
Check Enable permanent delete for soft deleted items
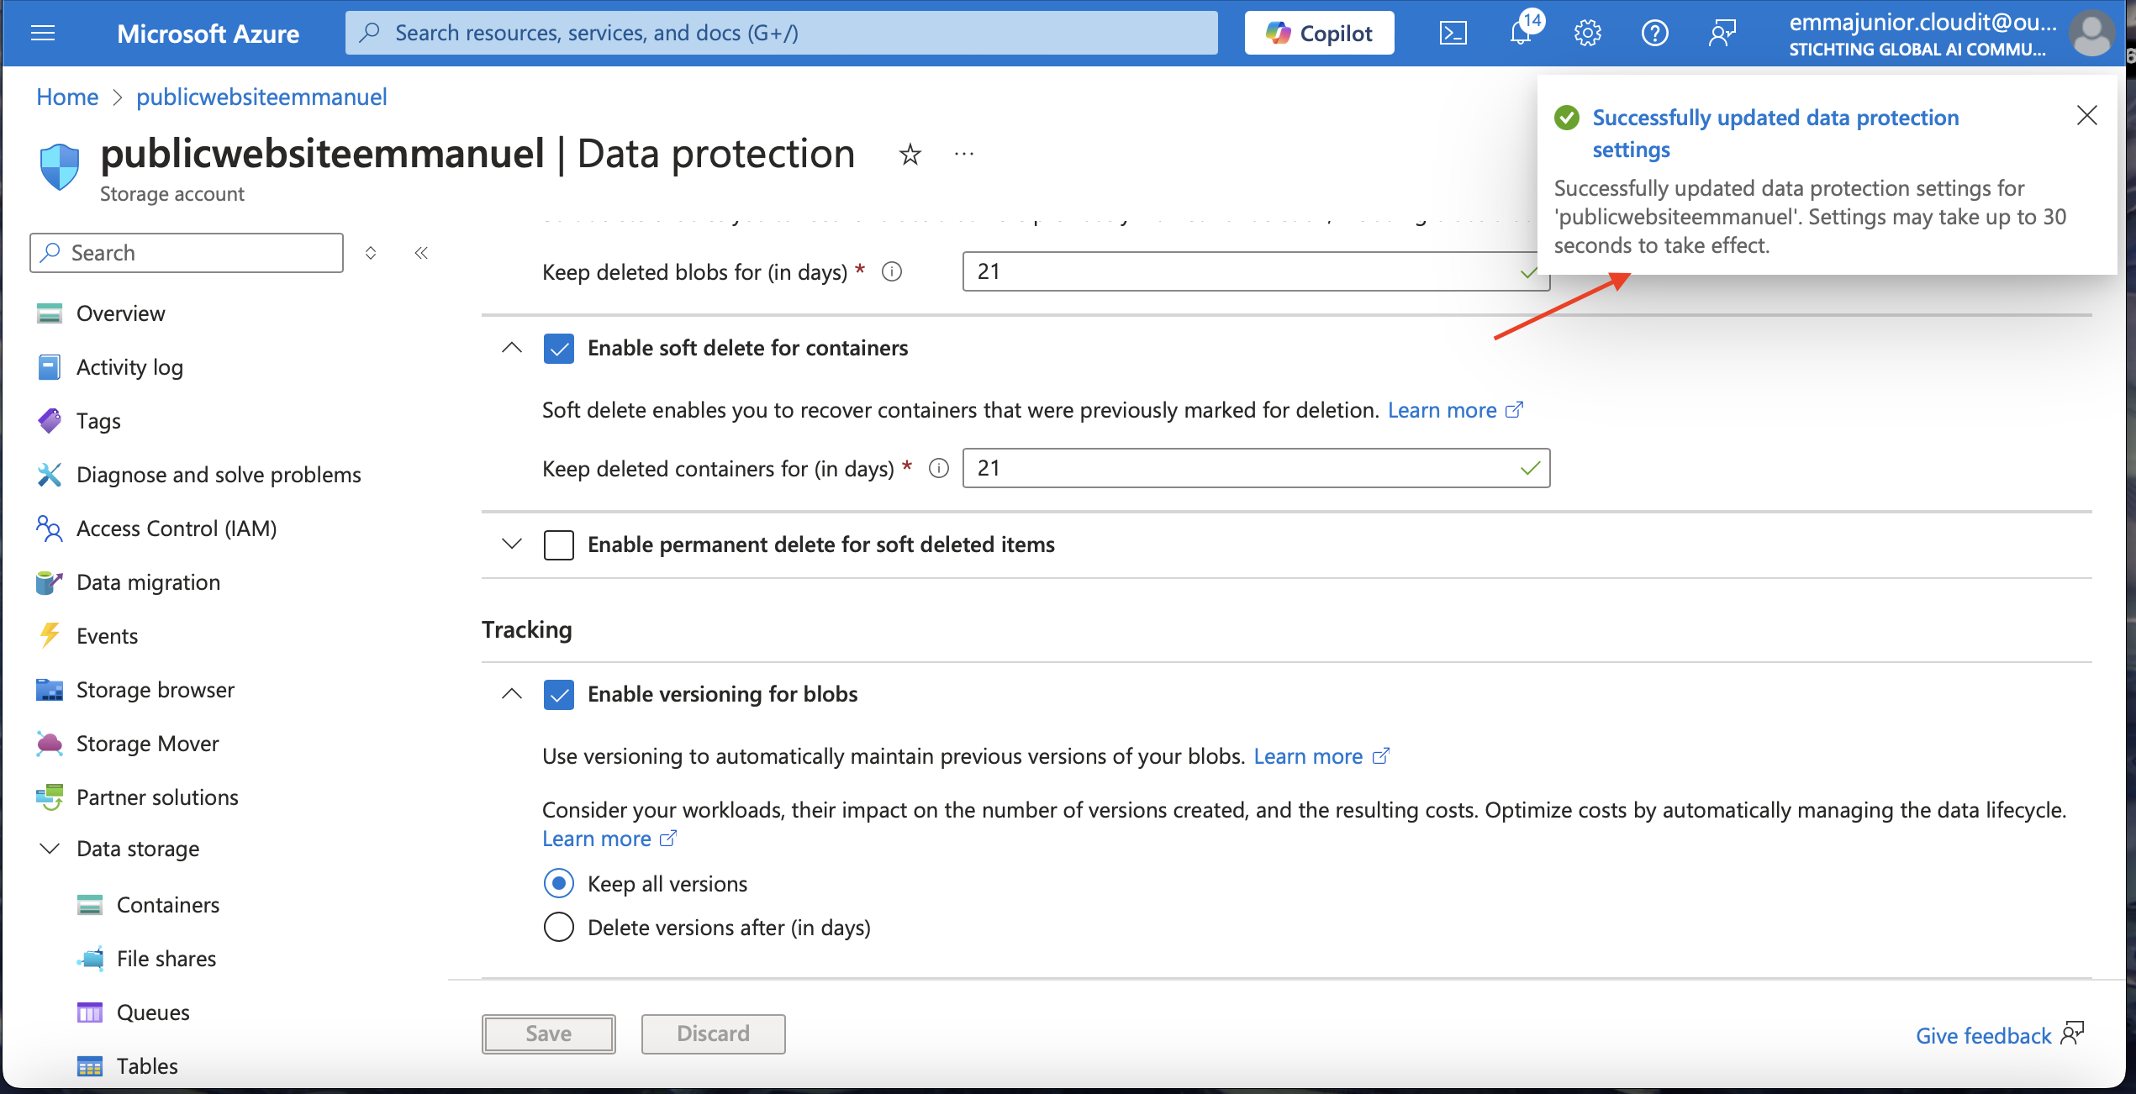(558, 544)
